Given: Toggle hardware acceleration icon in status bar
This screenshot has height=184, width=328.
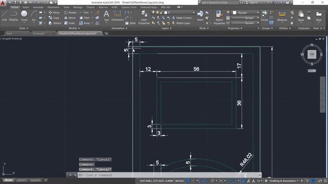Looking at the screenshot, I should (x=313, y=181).
